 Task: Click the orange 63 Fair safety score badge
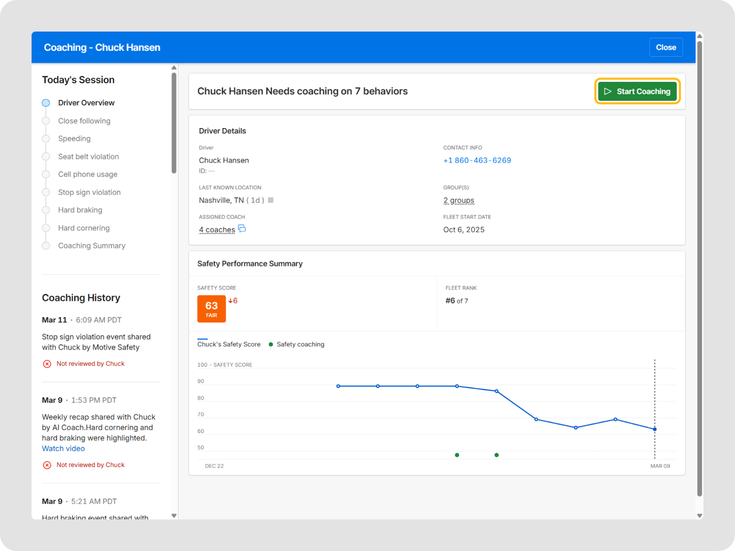point(211,309)
